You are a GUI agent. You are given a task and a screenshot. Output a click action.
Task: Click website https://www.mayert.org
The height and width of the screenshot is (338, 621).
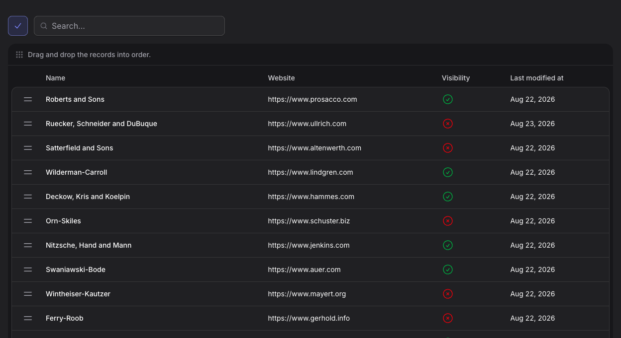tap(307, 294)
